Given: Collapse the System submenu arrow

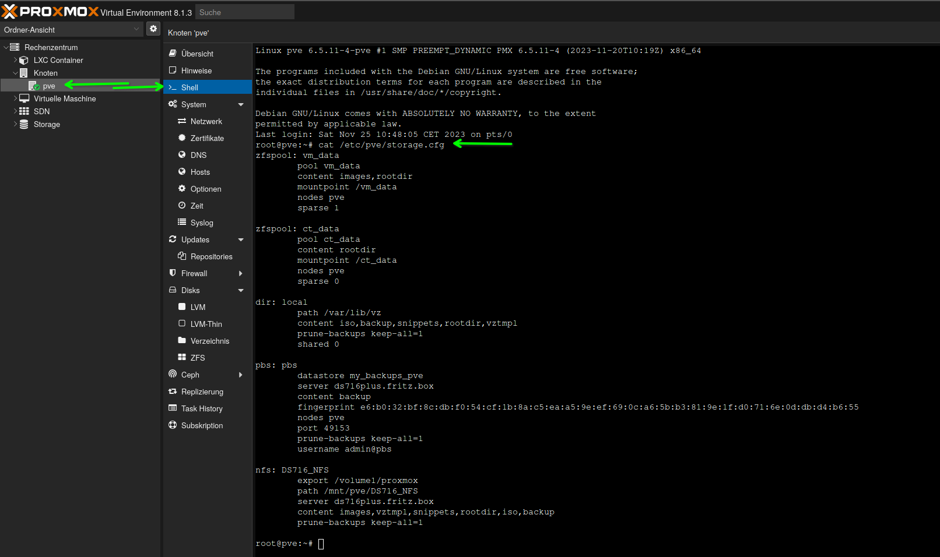Looking at the screenshot, I should click(x=241, y=105).
